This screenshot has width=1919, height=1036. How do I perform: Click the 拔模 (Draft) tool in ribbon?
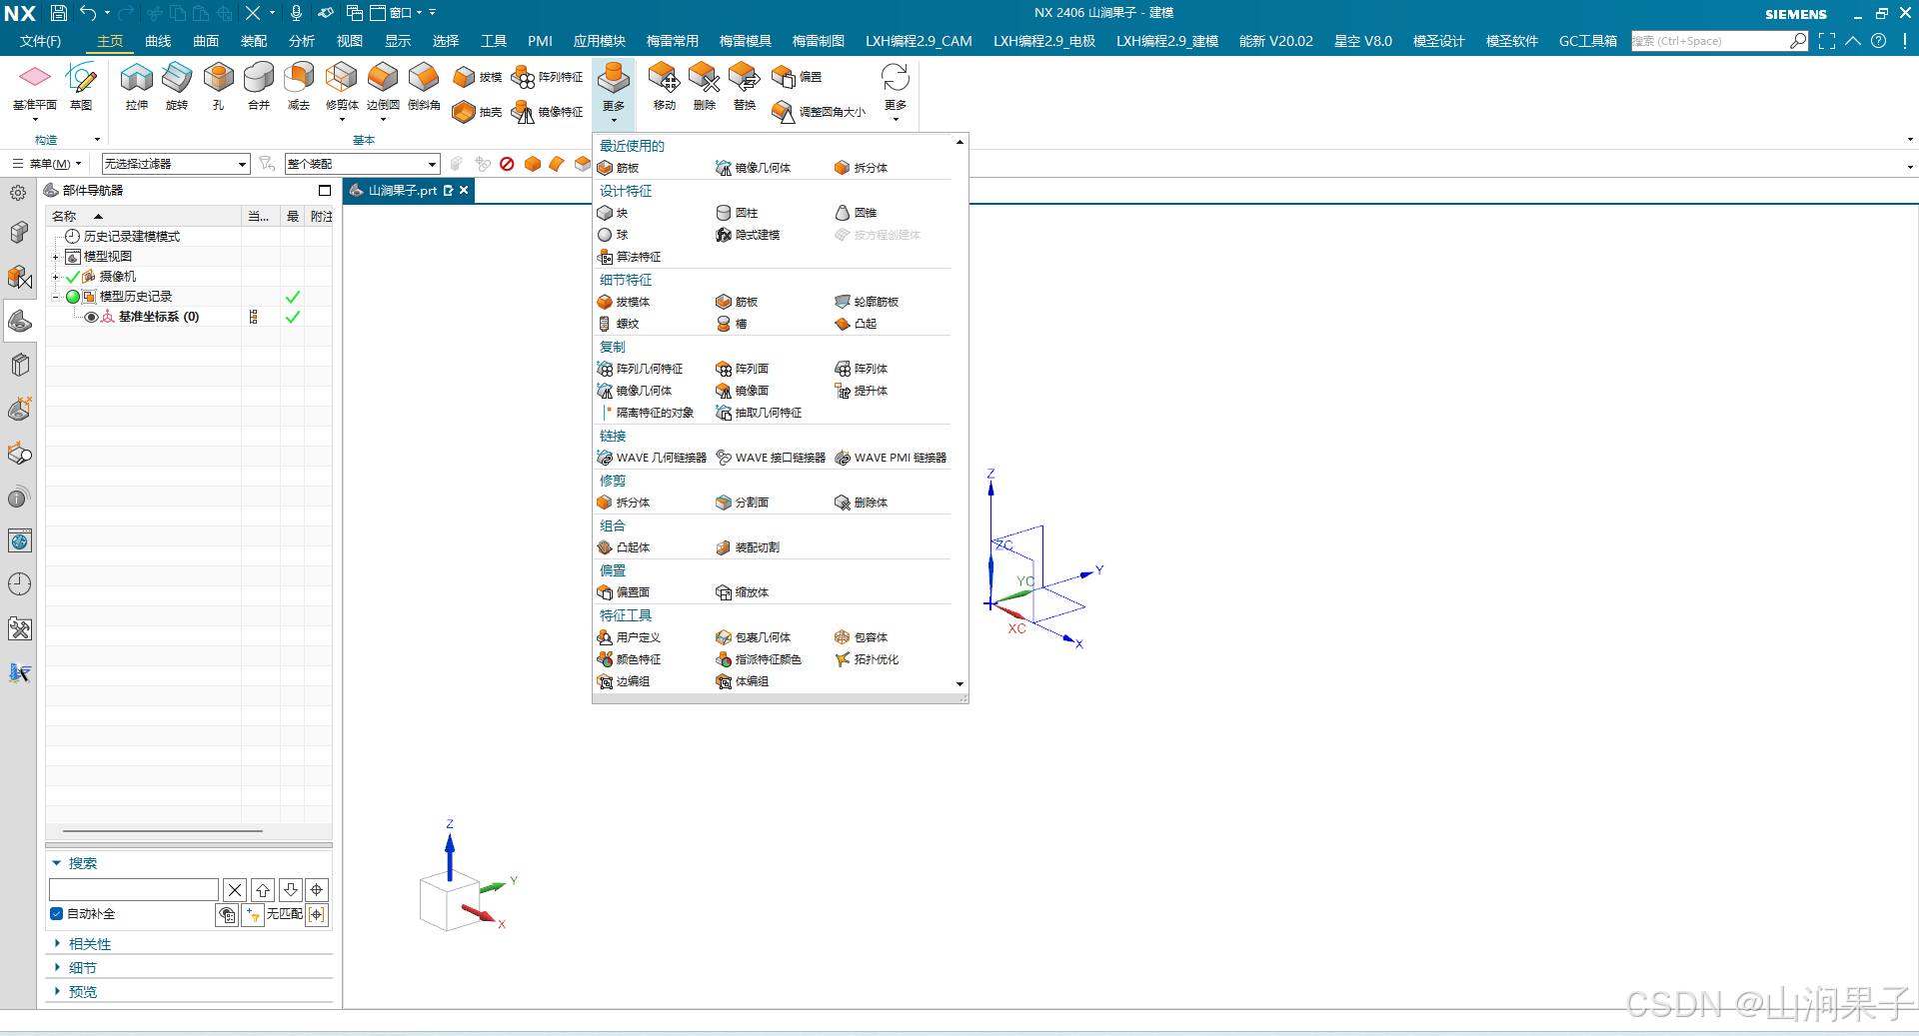tap(477, 77)
